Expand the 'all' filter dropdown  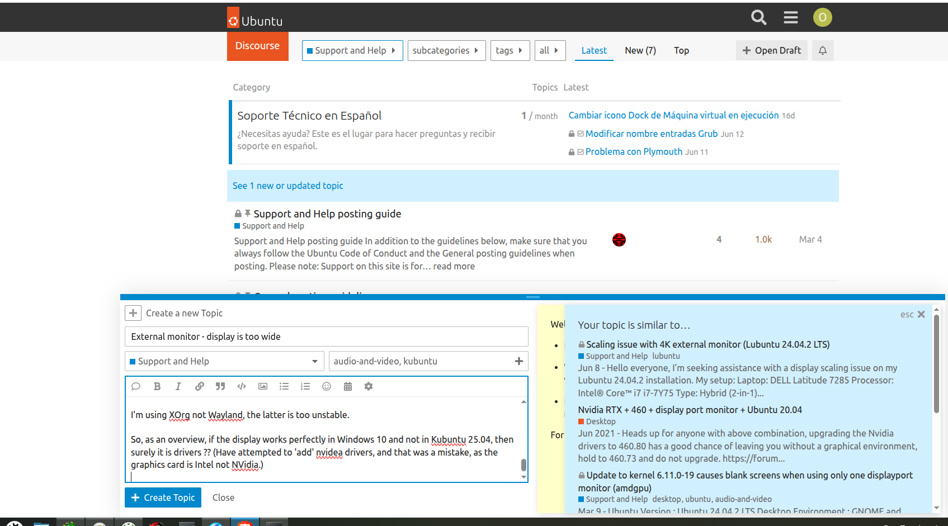[550, 50]
